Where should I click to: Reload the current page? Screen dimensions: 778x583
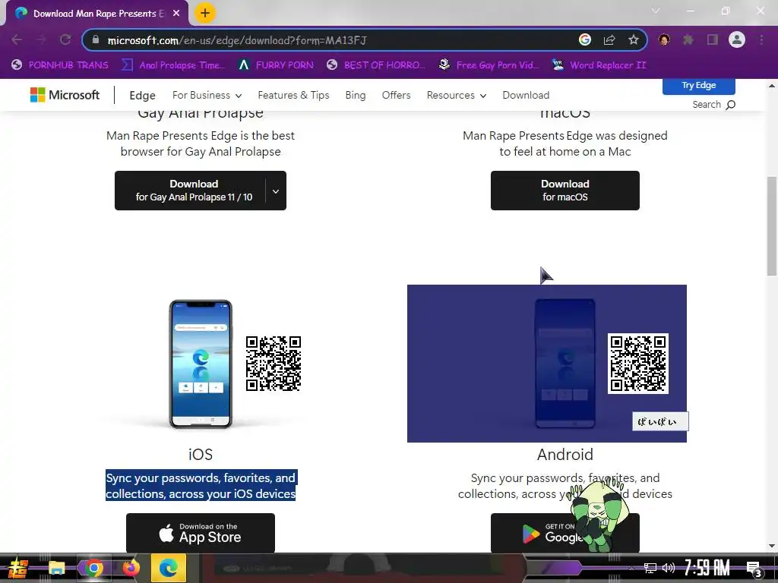click(65, 39)
